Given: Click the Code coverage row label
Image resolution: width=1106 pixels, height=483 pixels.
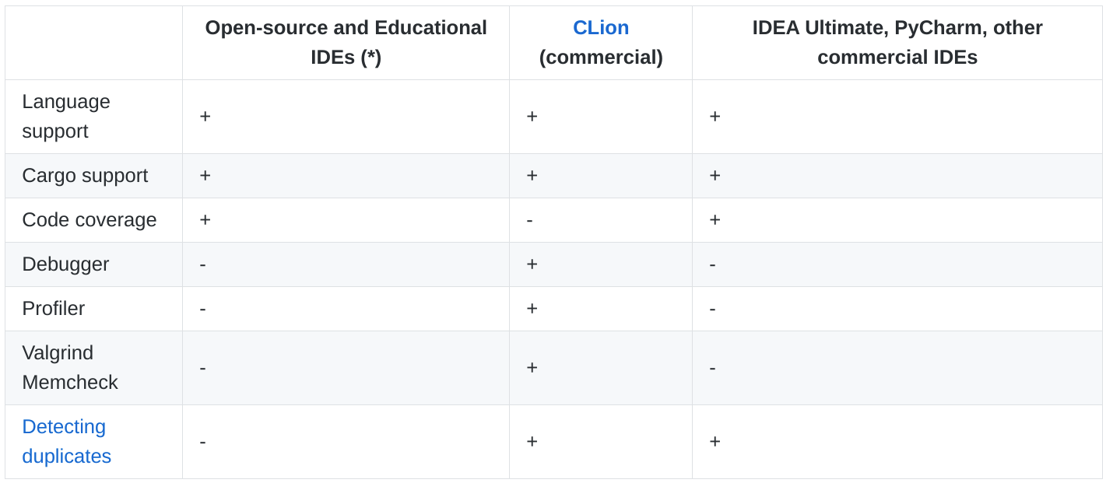Looking at the screenshot, I should (x=90, y=220).
